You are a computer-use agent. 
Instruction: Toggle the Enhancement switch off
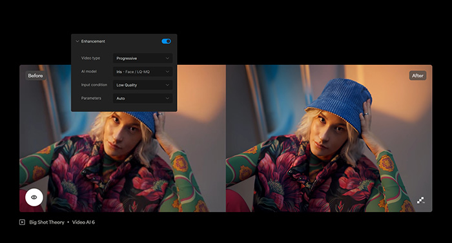(166, 41)
